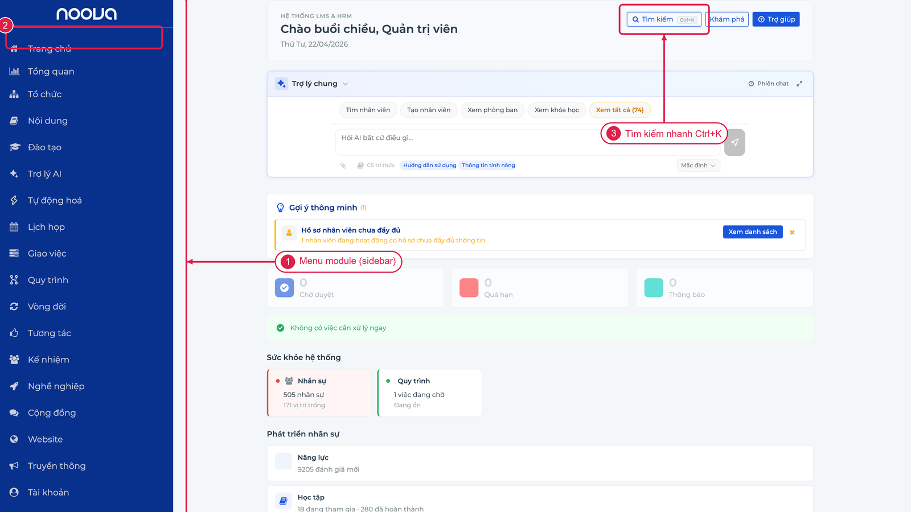The image size is (911, 512).
Task: Click the Quy trình workflow icon in sidebar
Action: coord(14,280)
